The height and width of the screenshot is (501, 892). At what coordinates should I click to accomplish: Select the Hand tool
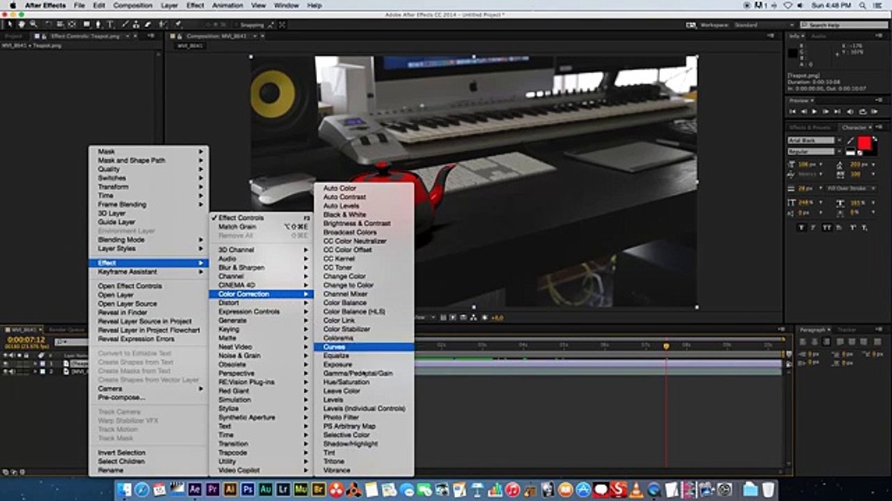coord(22,24)
